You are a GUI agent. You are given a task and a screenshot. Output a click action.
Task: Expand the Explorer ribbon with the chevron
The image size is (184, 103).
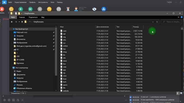(179, 17)
